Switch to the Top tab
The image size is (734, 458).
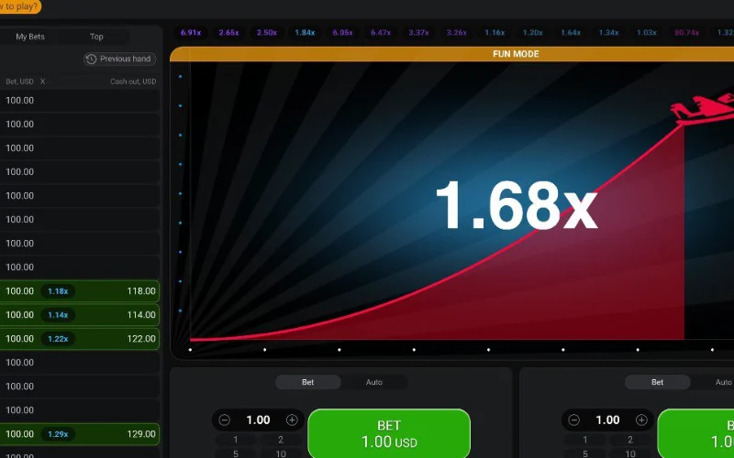pos(96,37)
